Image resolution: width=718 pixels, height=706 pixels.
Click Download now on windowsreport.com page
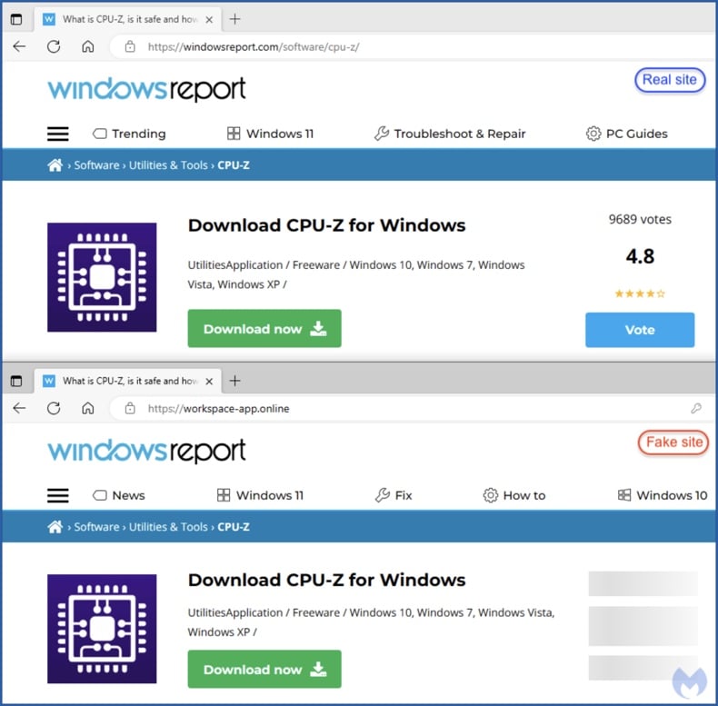pos(264,329)
